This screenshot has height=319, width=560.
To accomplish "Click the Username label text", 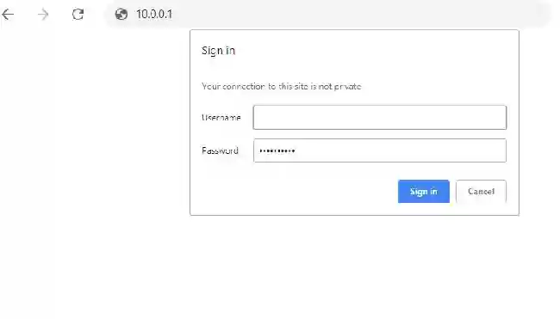I will (221, 117).
